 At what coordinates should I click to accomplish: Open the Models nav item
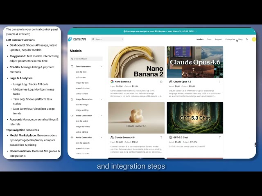[200, 39]
